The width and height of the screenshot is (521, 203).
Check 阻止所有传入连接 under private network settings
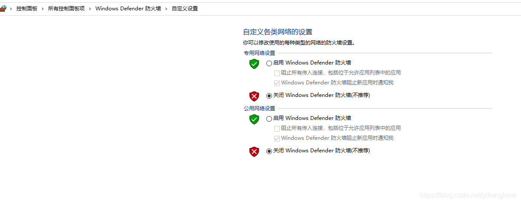(x=277, y=73)
